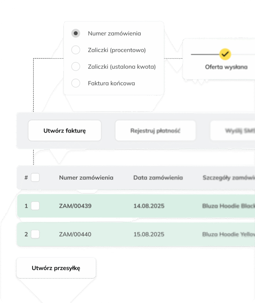Click the yellow checkmark step icon
Image resolution: width=255 pixels, height=303 pixels.
(x=225, y=54)
